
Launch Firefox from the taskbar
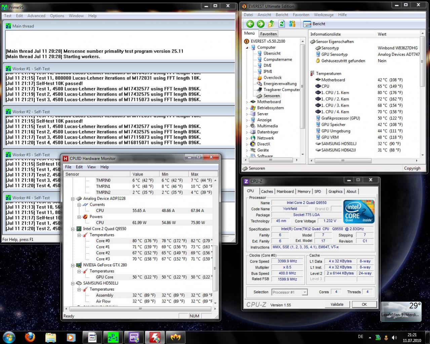[x=30, y=337]
